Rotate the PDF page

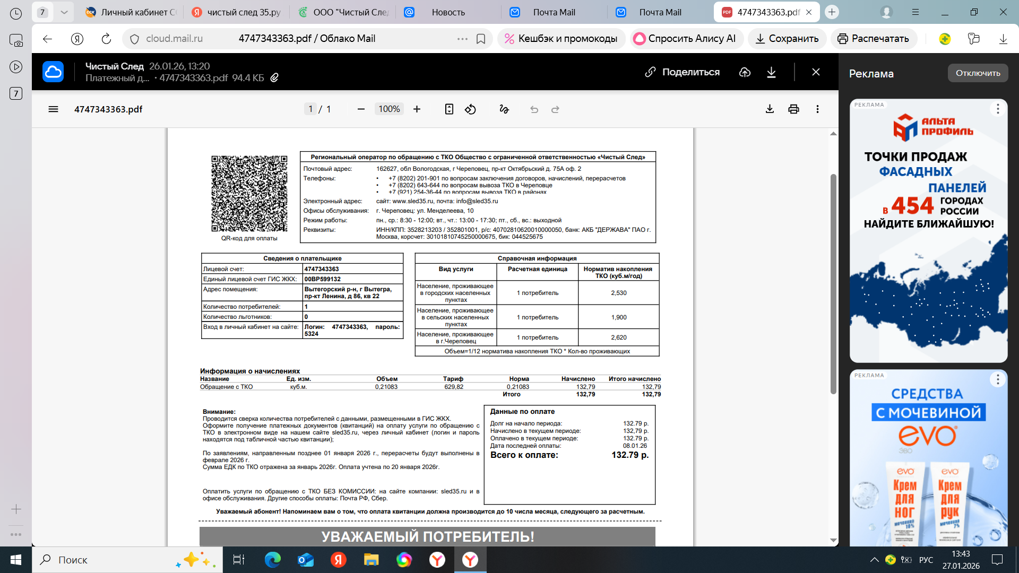coord(470,109)
